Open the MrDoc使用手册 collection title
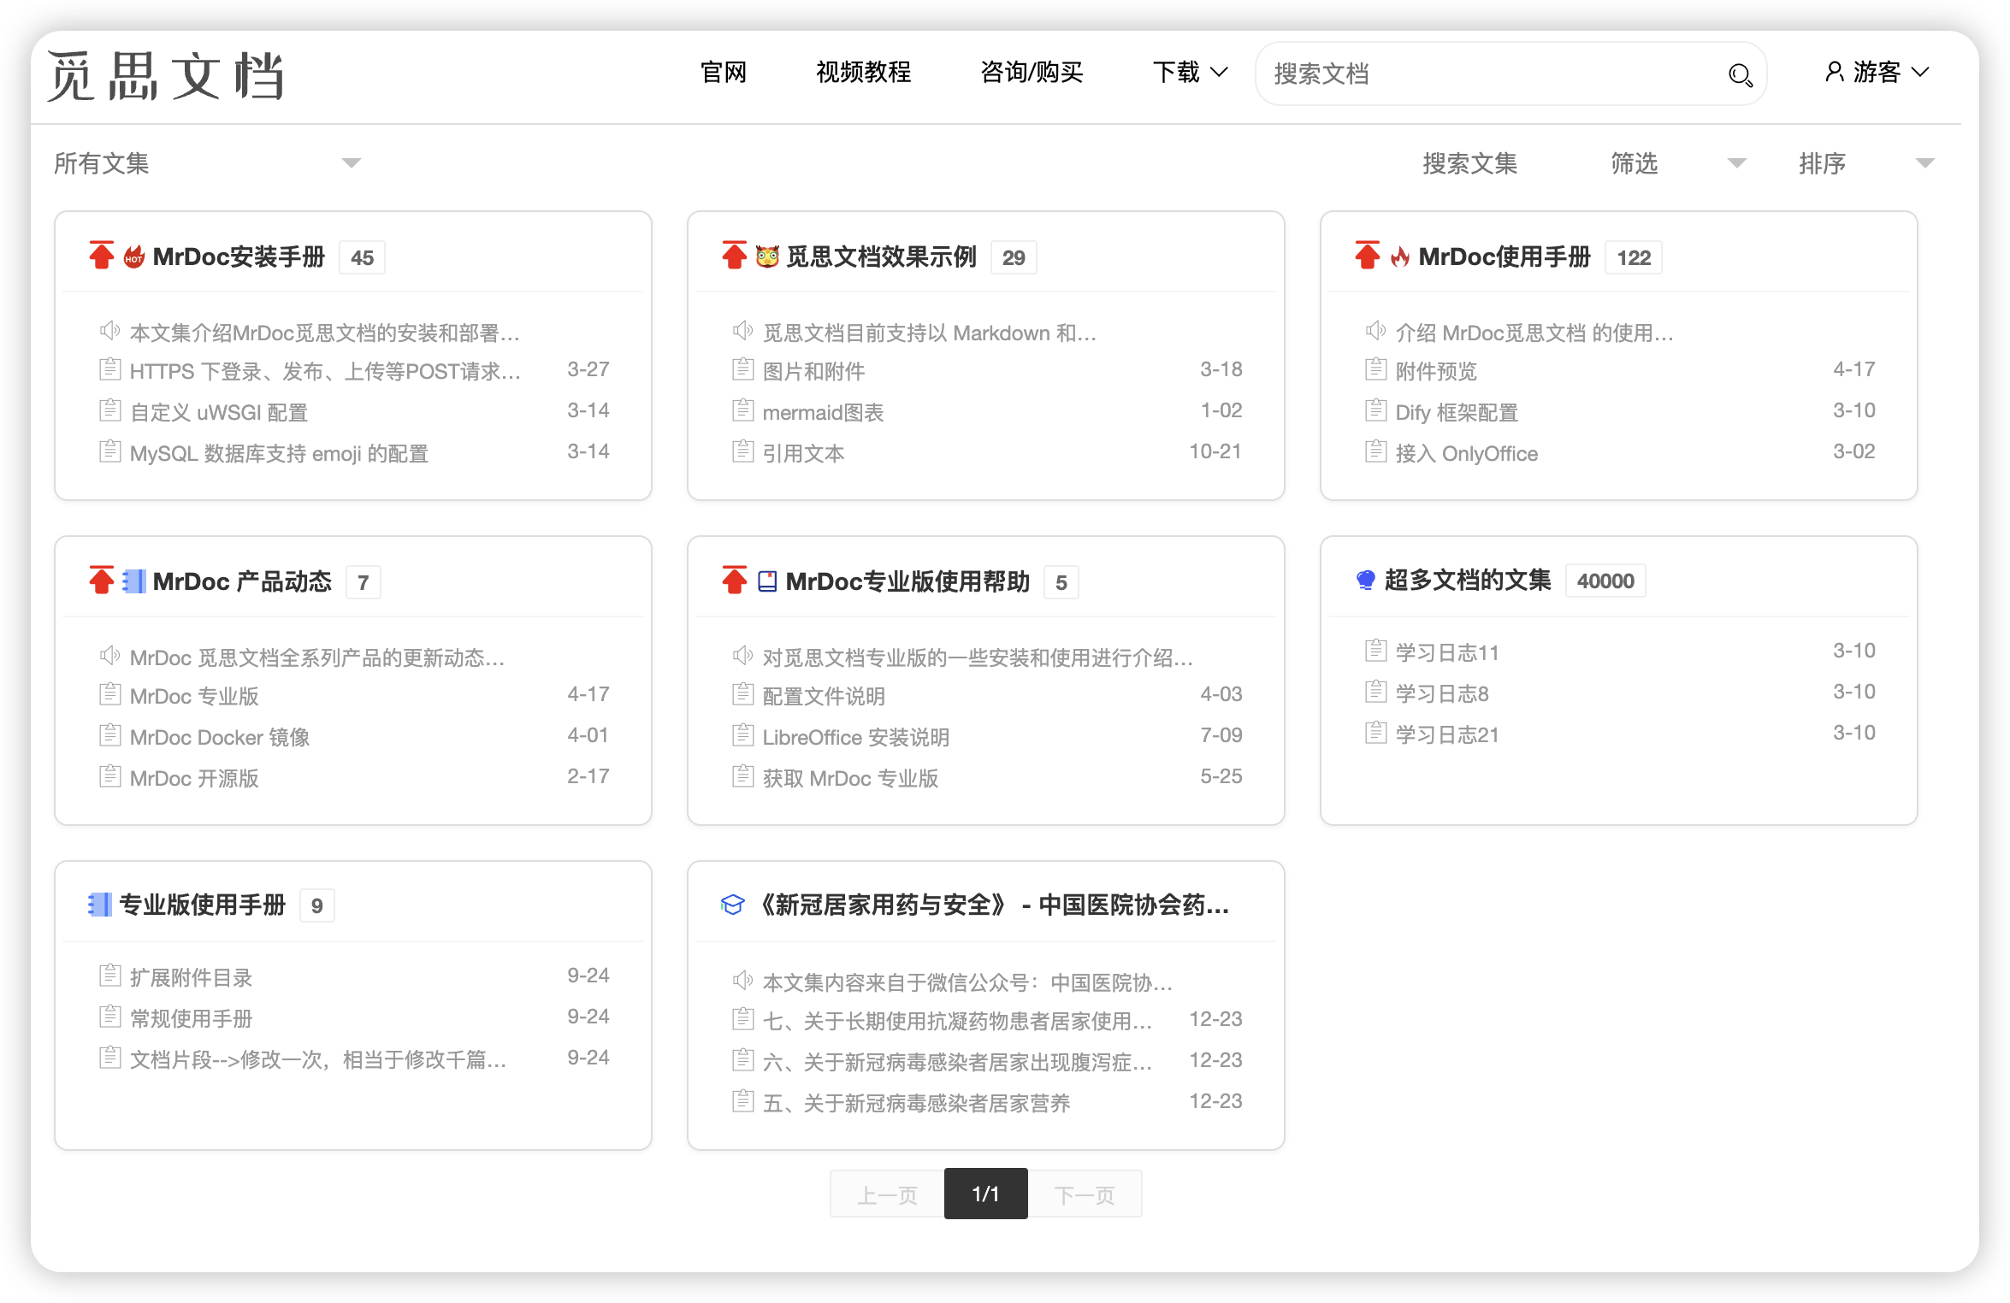The width and height of the screenshot is (2010, 1303). tap(1505, 256)
